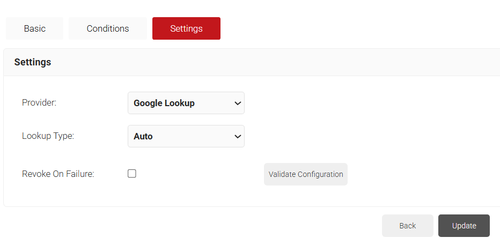Viewport: 500px width, 245px height.
Task: Click the 'Google Lookup' selected value text
Action: [164, 103]
